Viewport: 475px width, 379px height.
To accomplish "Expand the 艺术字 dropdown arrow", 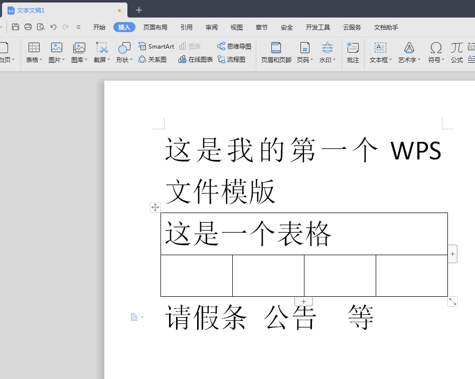I will (x=419, y=60).
